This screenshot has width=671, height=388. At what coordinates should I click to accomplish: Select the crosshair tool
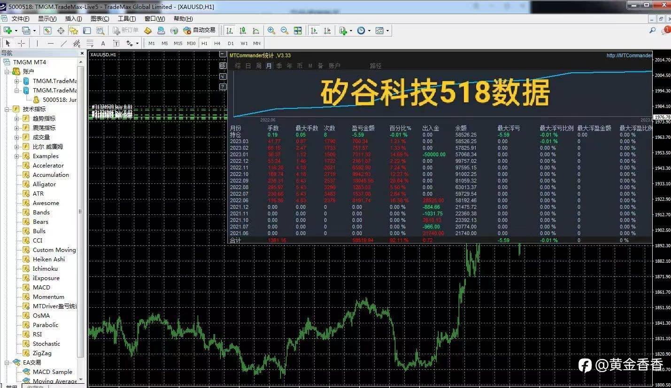click(x=21, y=43)
